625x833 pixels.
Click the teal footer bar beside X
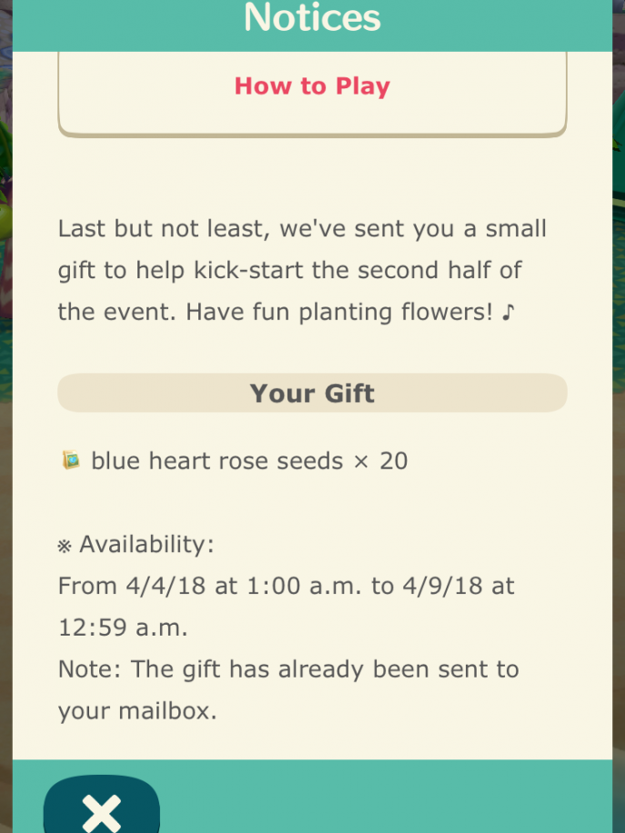click(x=386, y=797)
